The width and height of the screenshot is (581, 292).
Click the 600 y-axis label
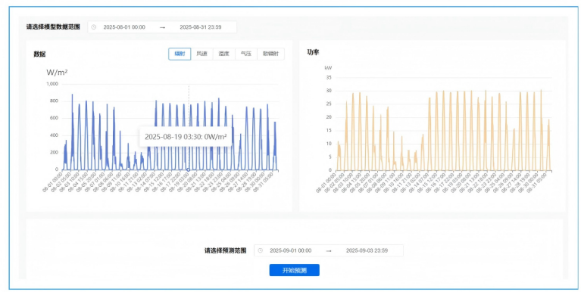[x=55, y=118]
